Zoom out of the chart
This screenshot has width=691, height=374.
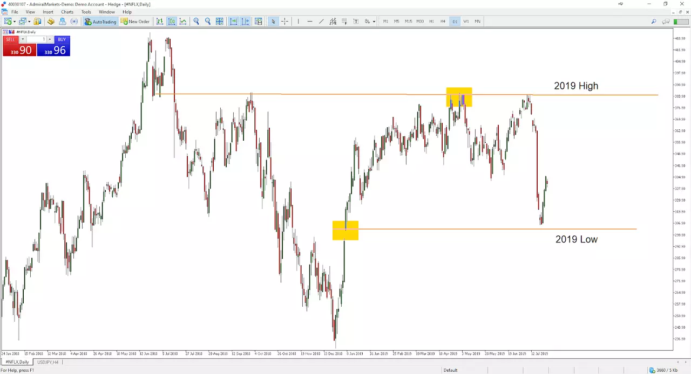pos(208,22)
